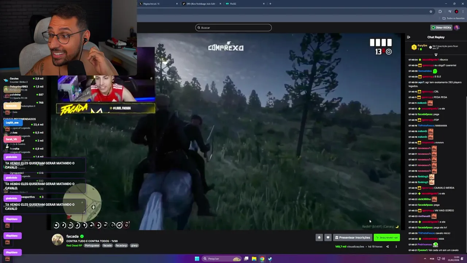Click the Chat Replay heading
467x263 pixels.
click(436, 37)
